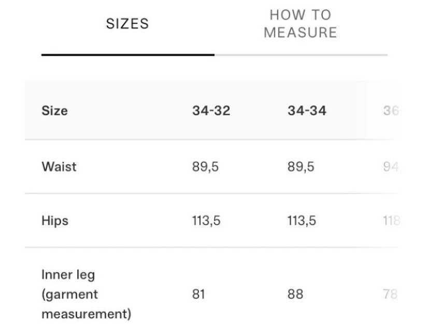Click the Hips value for size 34-32
Screen dimensions: 429x324
click(206, 220)
